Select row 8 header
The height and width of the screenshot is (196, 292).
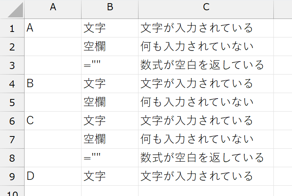pyautogui.click(x=12, y=158)
